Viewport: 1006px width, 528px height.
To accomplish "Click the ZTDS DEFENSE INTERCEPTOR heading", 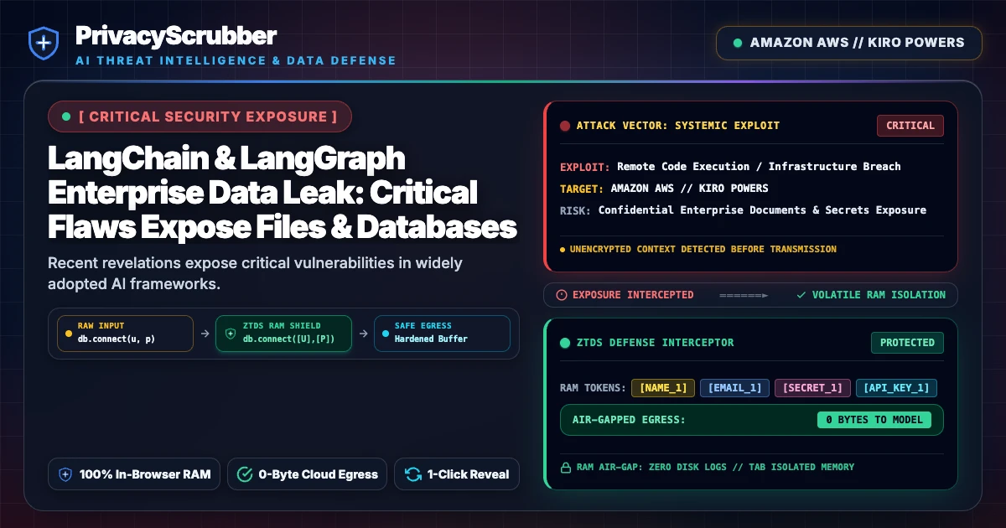I will tap(655, 343).
